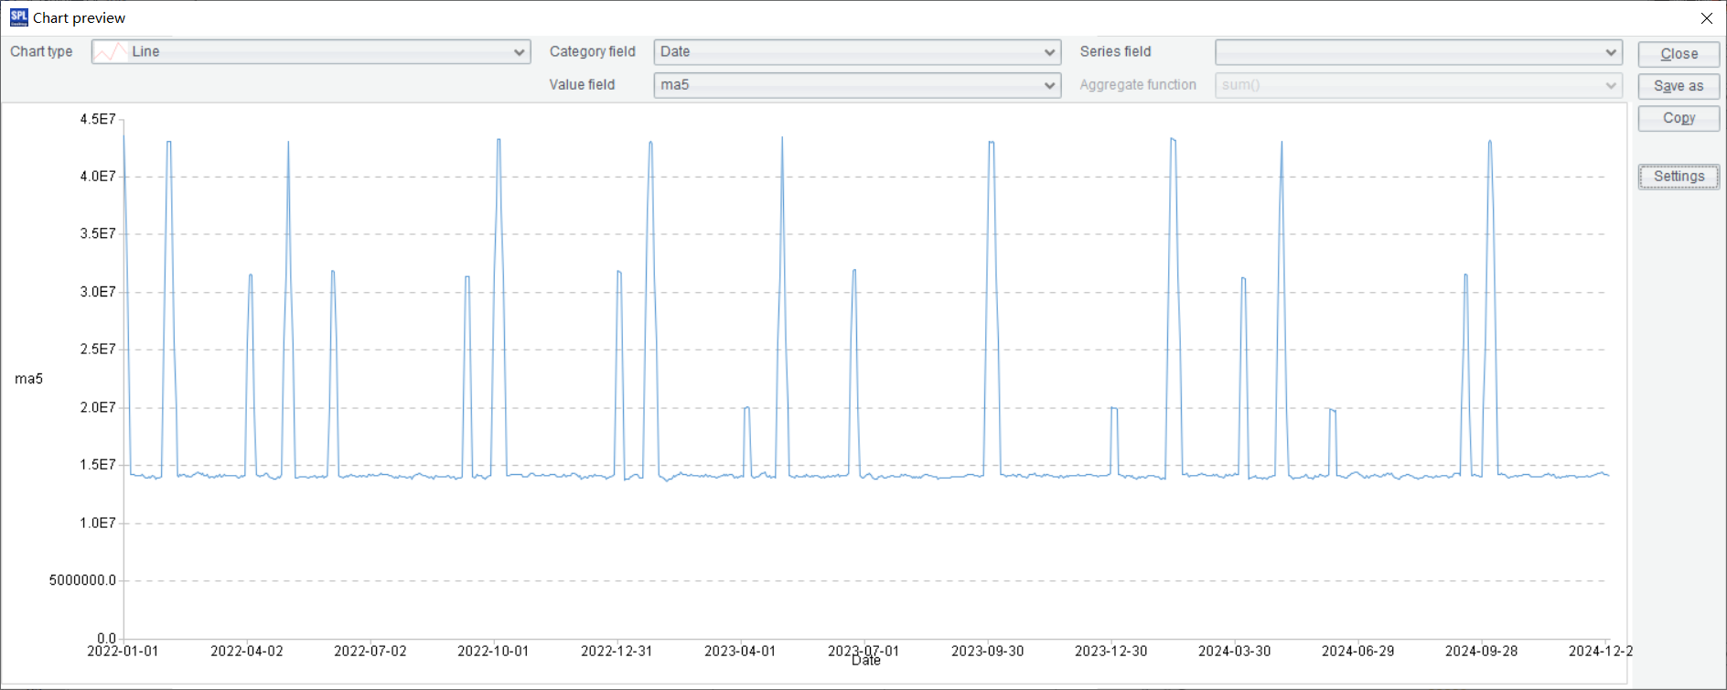Image resolution: width=1727 pixels, height=690 pixels.
Task: Open the Value field ma5 dropdown
Action: tap(1049, 85)
